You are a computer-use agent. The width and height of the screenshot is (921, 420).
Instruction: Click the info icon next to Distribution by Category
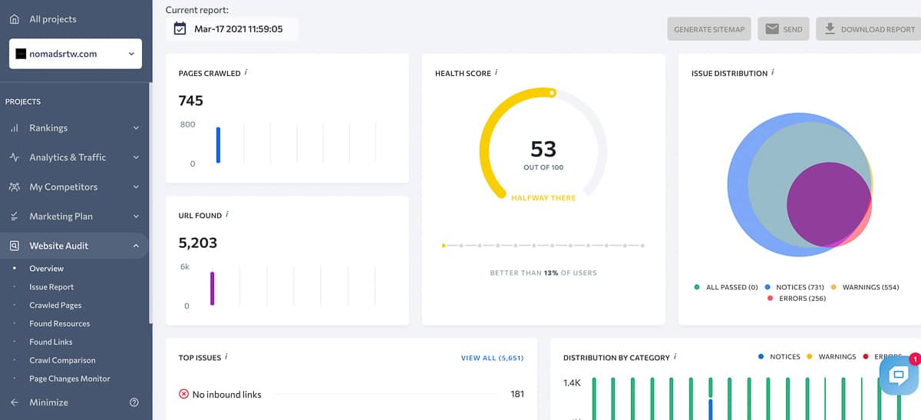tap(675, 356)
